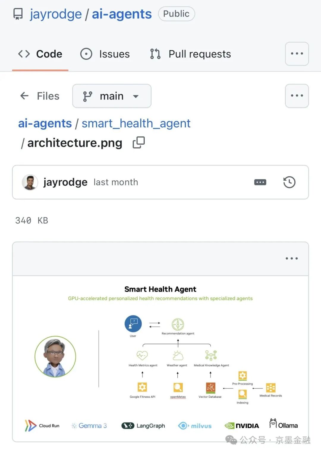Click the Public visibility badge
The width and height of the screenshot is (321, 453).
(x=176, y=13)
